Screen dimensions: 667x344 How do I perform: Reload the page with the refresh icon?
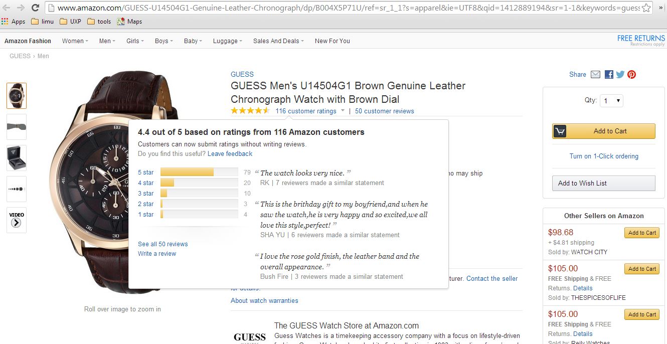coord(35,8)
